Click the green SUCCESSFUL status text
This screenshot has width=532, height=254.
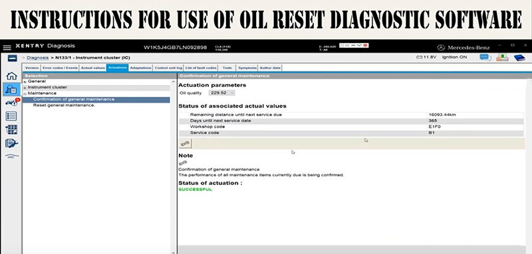pos(195,190)
